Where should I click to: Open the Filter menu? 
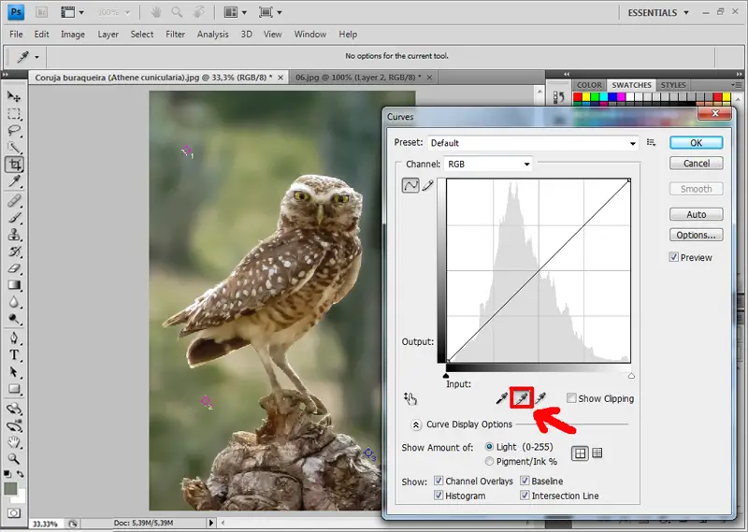coord(175,35)
